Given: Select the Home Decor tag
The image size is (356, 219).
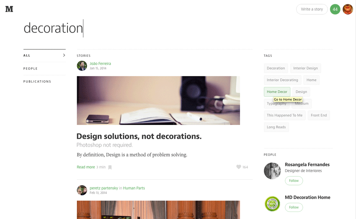Looking at the screenshot, I should coord(277,92).
